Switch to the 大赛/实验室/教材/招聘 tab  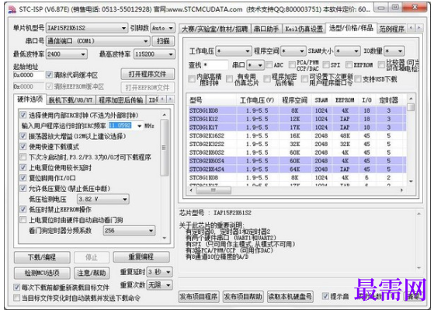tap(214, 29)
